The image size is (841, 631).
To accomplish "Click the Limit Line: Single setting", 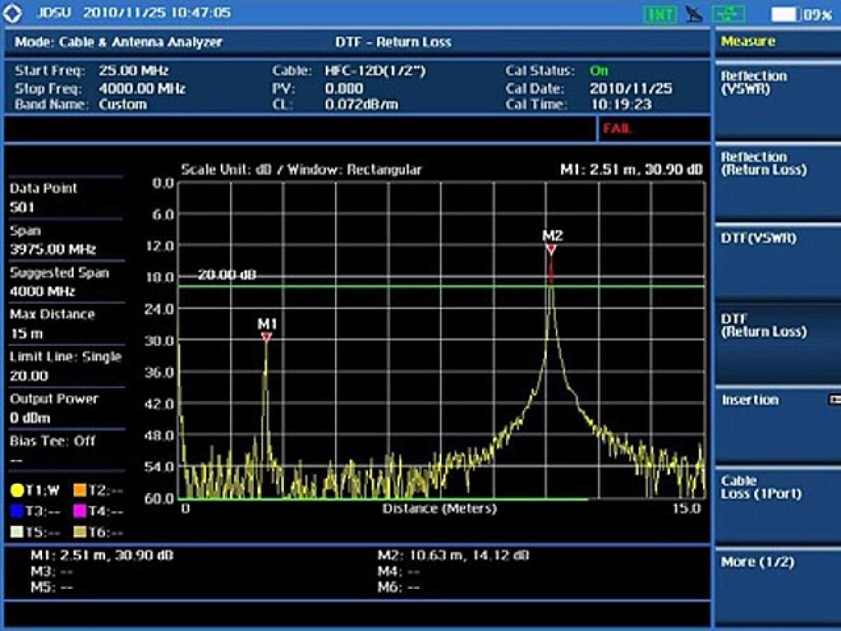I will tap(66, 357).
